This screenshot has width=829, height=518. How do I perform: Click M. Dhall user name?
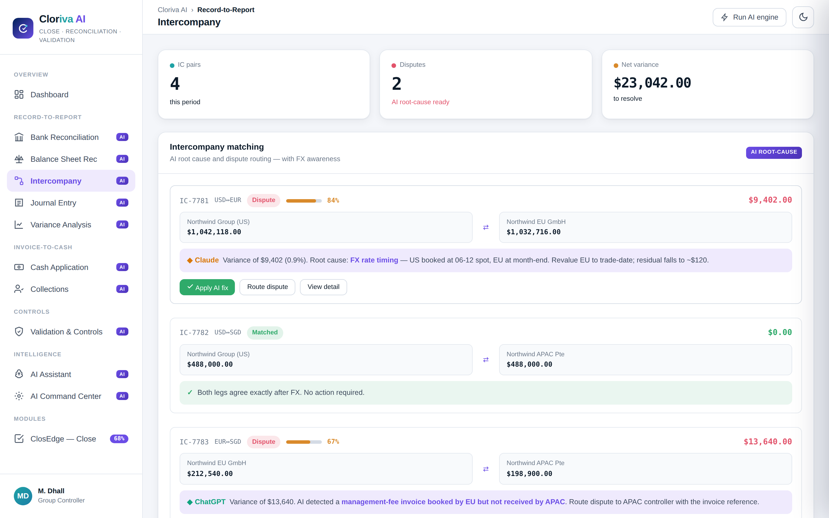[51, 491]
